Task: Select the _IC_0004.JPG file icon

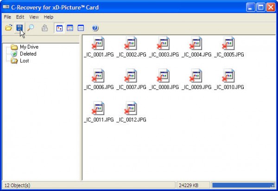Action: tap(196, 43)
